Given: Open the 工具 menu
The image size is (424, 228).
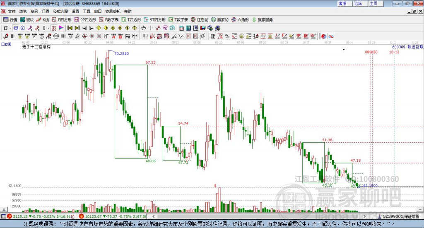Looking at the screenshot, I should tap(87, 11).
